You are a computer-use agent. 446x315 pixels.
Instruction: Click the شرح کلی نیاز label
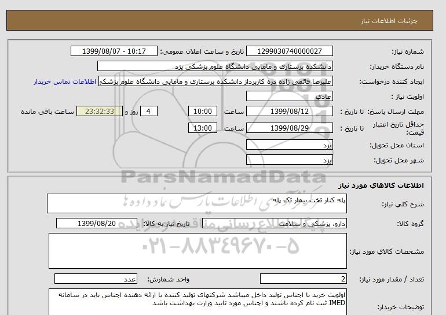403,204
